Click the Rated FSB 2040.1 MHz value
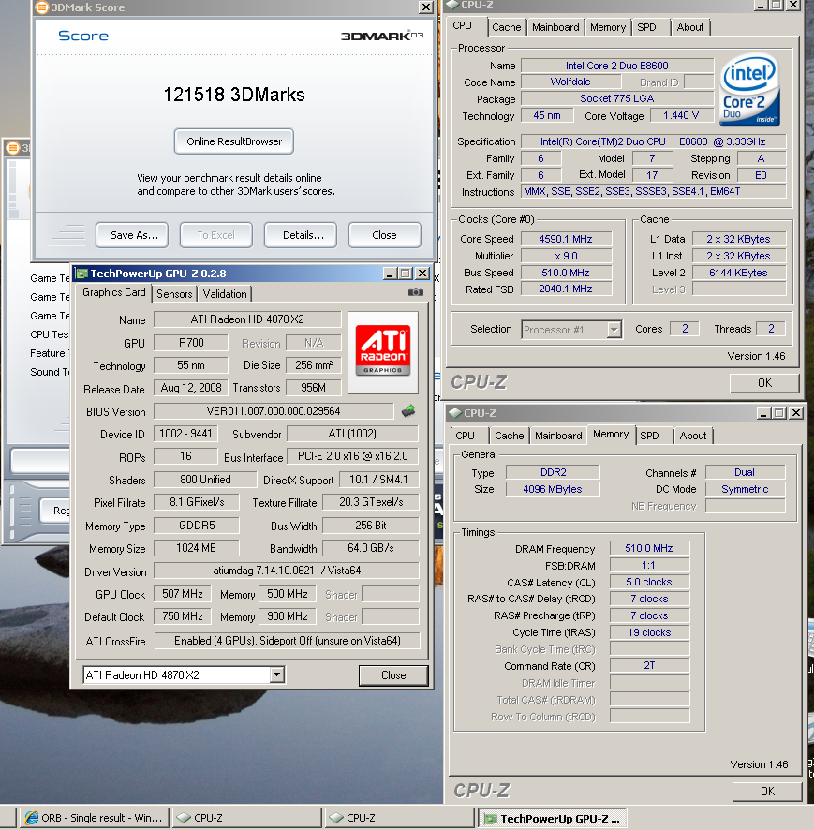Viewport: 814px width, 830px height. 566,289
